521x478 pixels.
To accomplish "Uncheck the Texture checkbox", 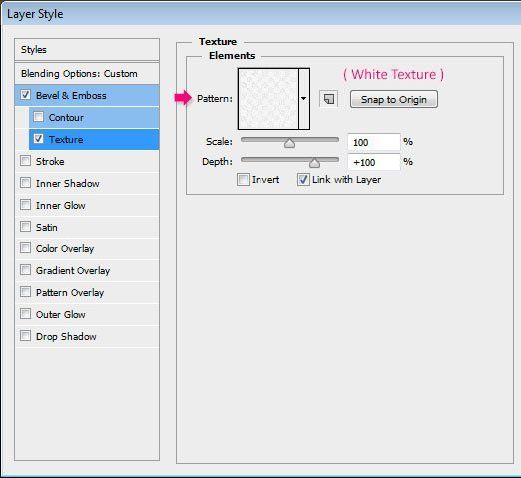I will pos(39,139).
